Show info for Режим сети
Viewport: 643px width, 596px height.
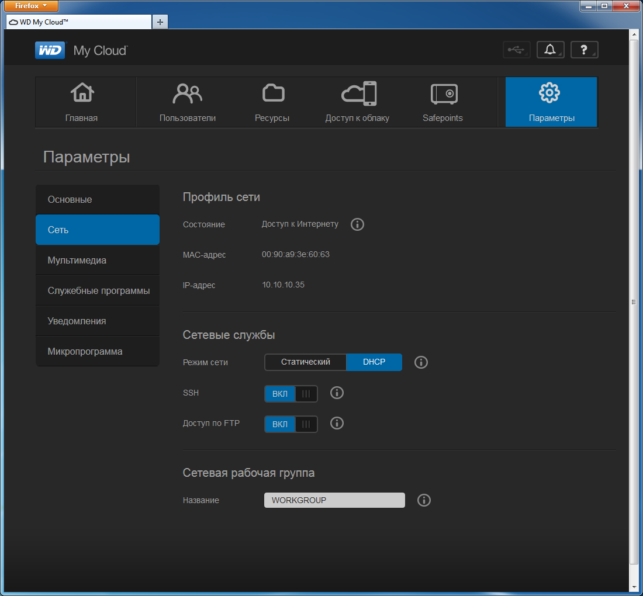421,362
